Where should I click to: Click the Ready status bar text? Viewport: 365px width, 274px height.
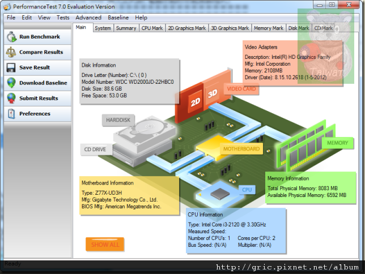tap(13, 264)
